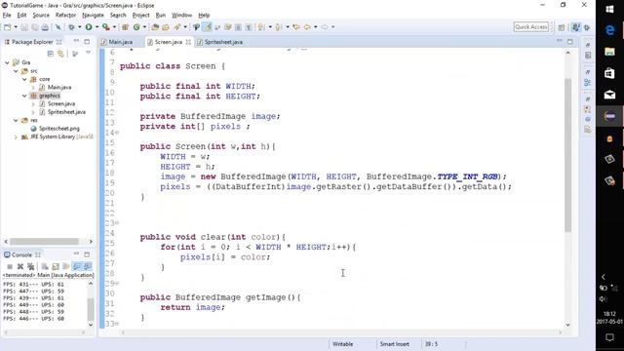Expand the JRE System Library node

point(16,136)
